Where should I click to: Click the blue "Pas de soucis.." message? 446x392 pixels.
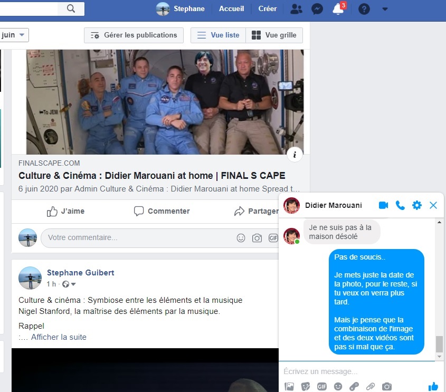[376, 302]
